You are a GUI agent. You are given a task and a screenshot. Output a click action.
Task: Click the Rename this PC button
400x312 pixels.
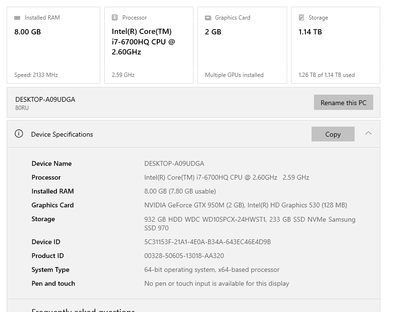click(x=343, y=103)
